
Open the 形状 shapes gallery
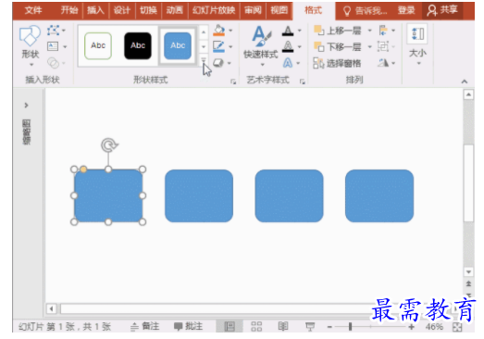pyautogui.click(x=30, y=45)
